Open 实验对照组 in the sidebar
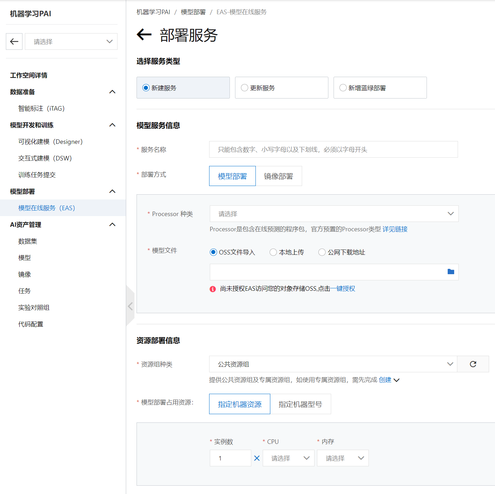 coord(34,308)
